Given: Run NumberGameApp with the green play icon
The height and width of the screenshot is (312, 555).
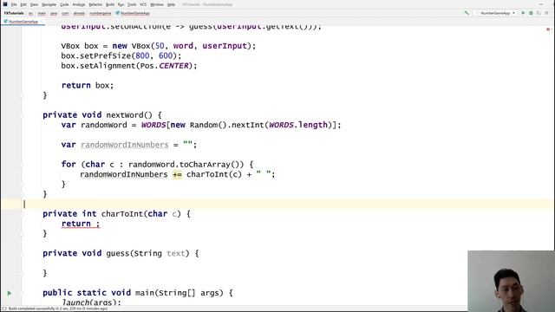Looking at the screenshot, I should tap(523, 13).
